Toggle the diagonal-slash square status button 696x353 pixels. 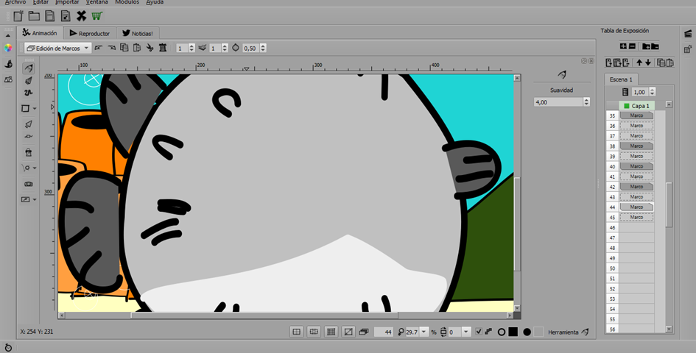(x=348, y=332)
